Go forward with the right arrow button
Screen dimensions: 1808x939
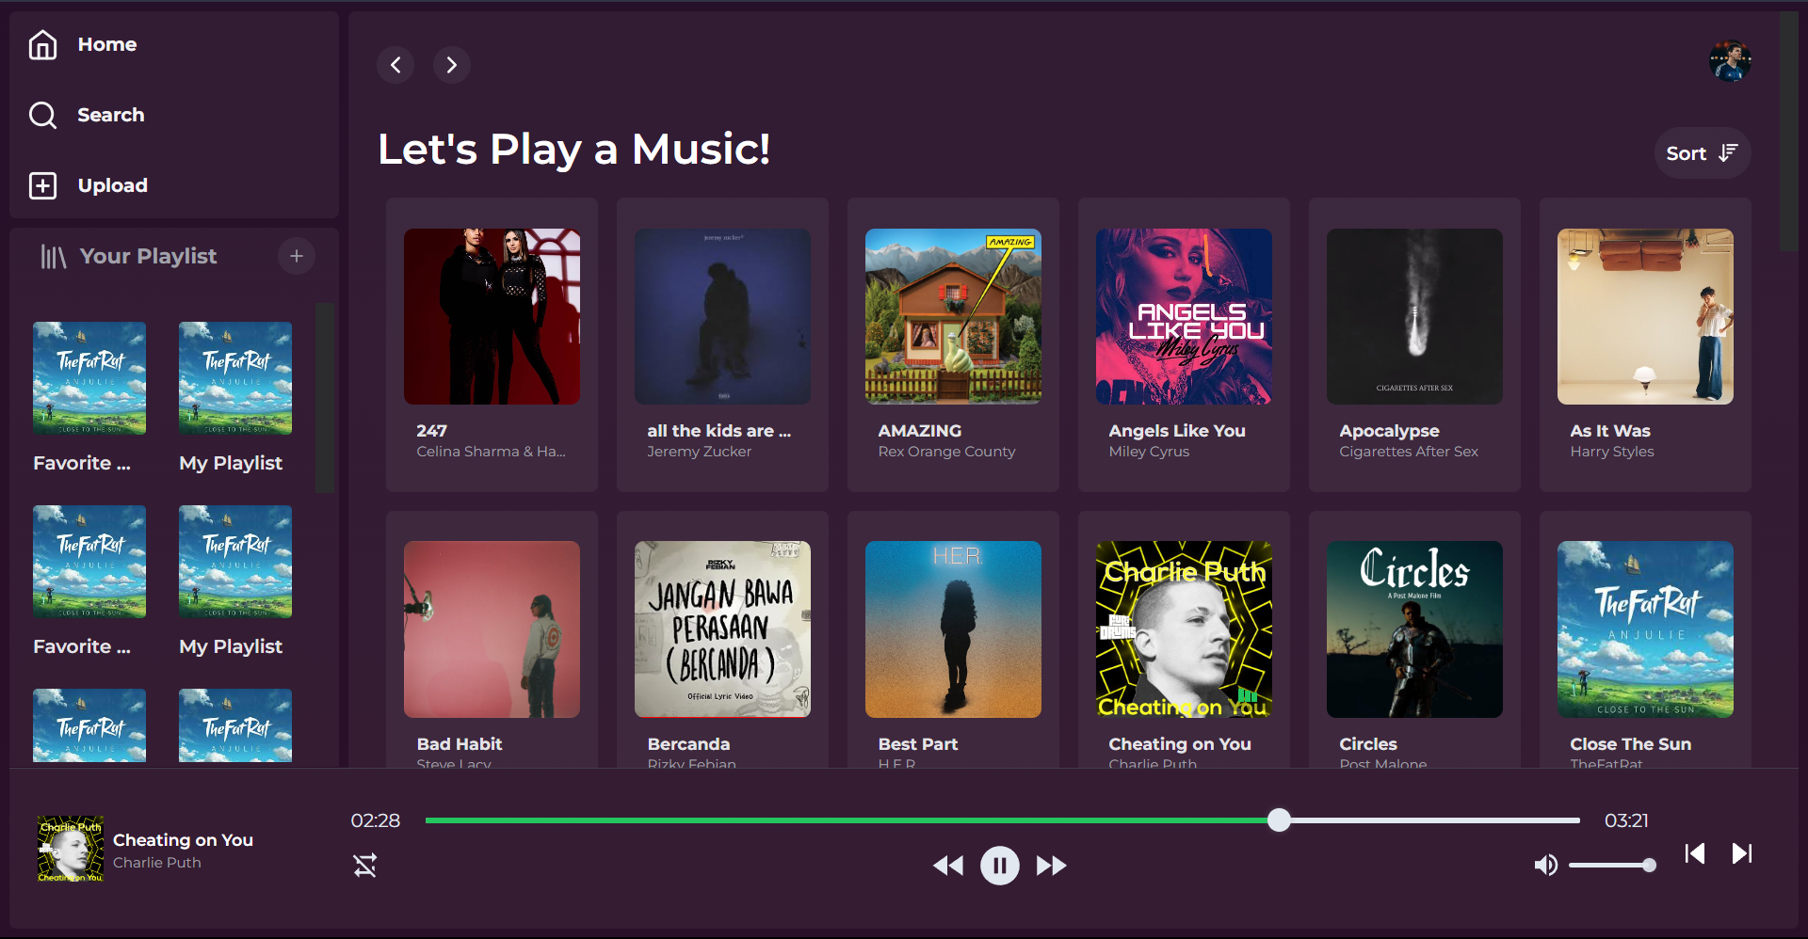click(x=452, y=65)
